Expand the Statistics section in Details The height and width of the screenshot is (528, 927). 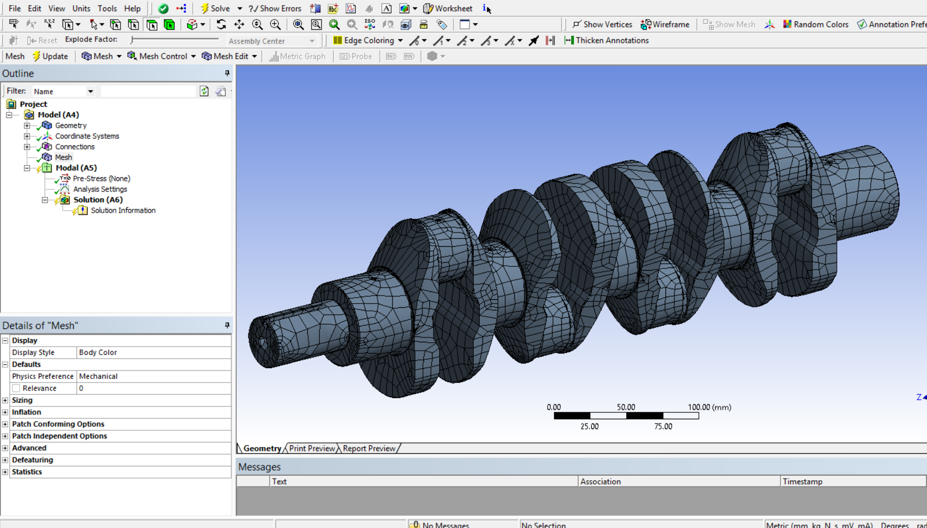pyautogui.click(x=5, y=472)
